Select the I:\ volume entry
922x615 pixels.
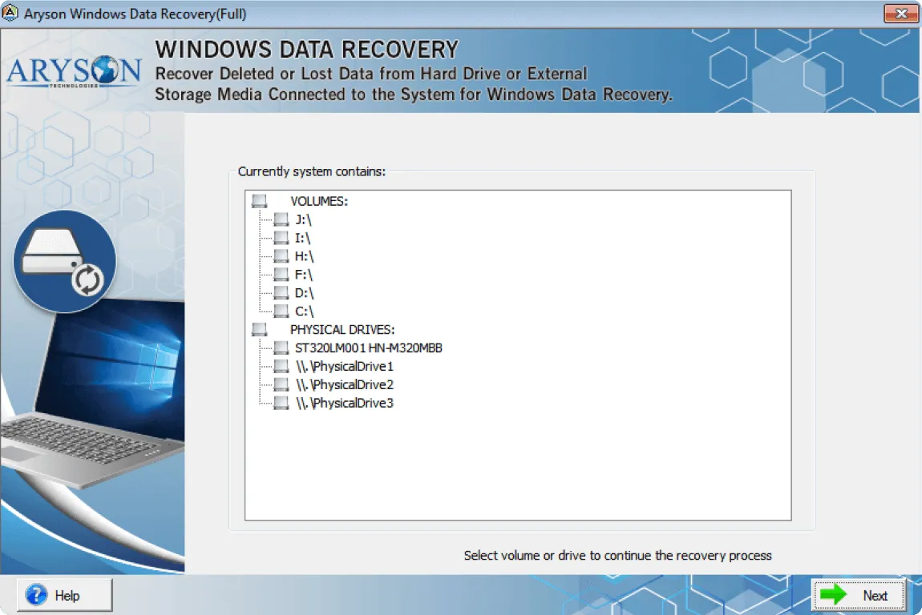click(302, 237)
